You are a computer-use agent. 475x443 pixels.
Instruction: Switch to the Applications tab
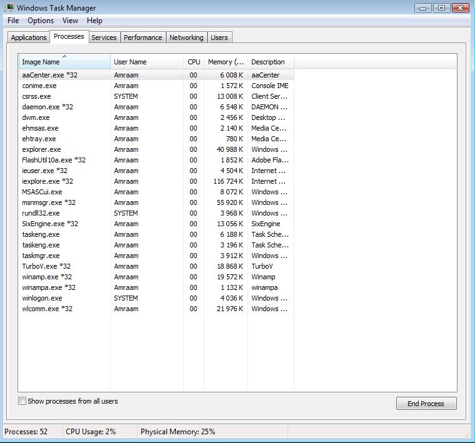click(x=29, y=37)
